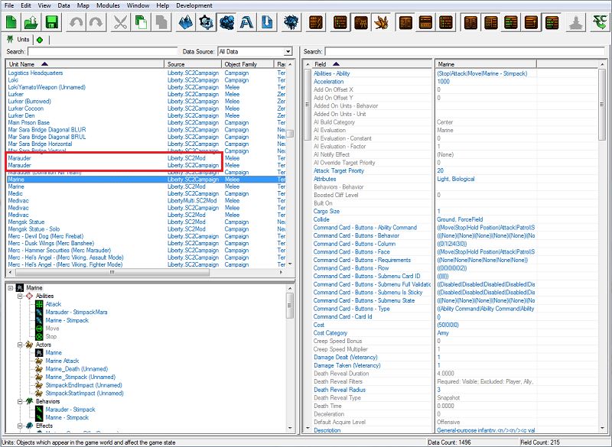
Task: Open the Data module icon
Action: tap(226, 22)
